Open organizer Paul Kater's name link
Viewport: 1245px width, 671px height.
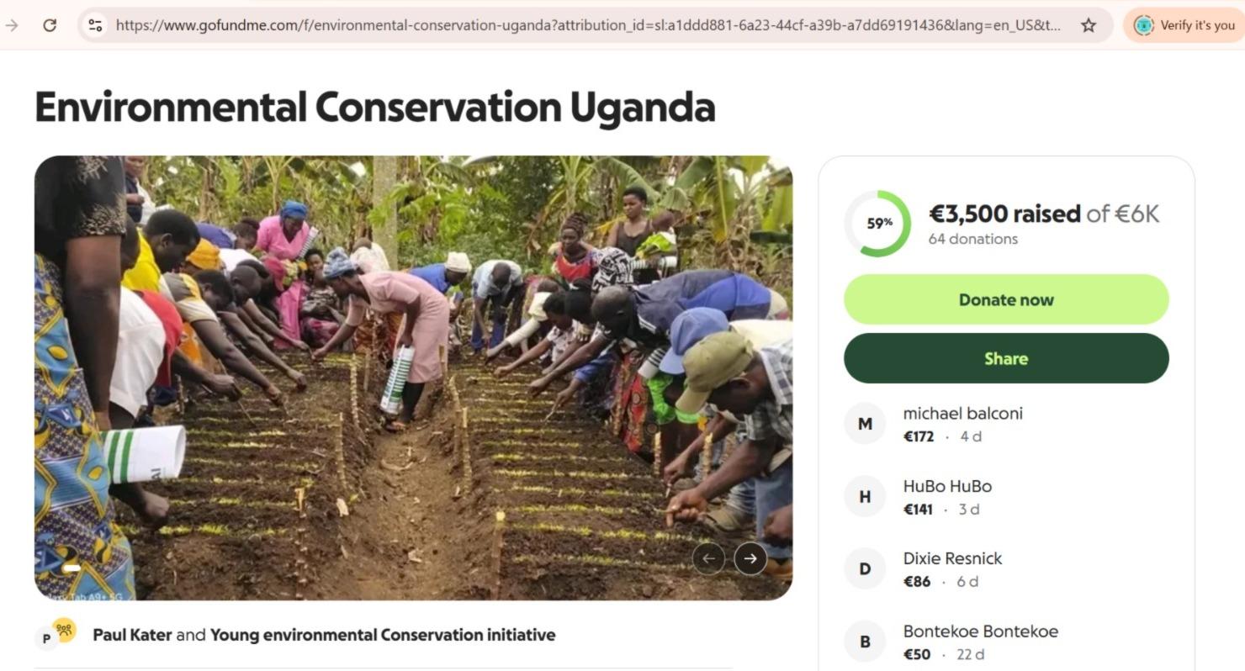132,635
